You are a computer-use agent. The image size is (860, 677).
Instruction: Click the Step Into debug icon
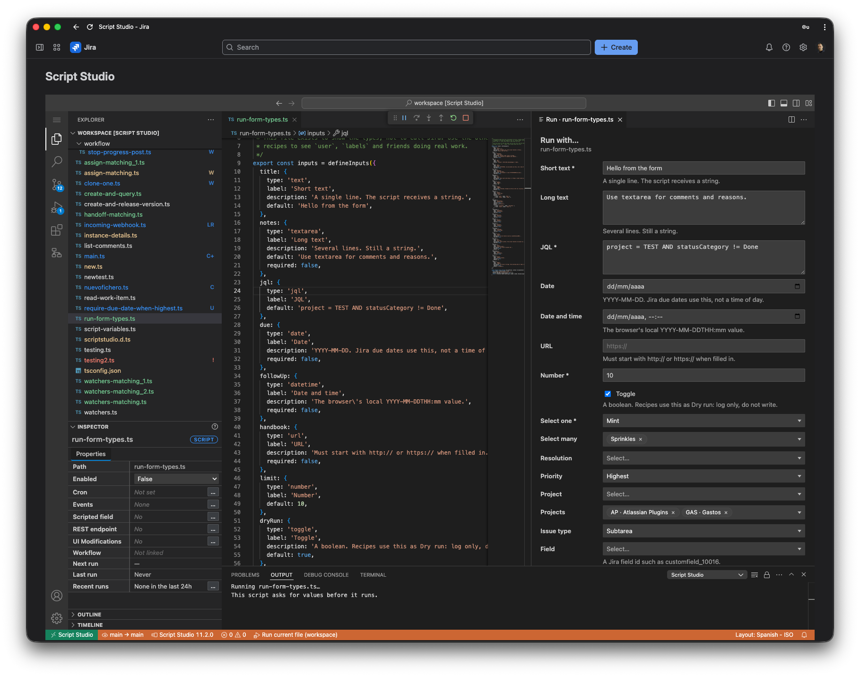click(429, 118)
